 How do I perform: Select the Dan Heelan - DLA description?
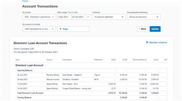70,84
